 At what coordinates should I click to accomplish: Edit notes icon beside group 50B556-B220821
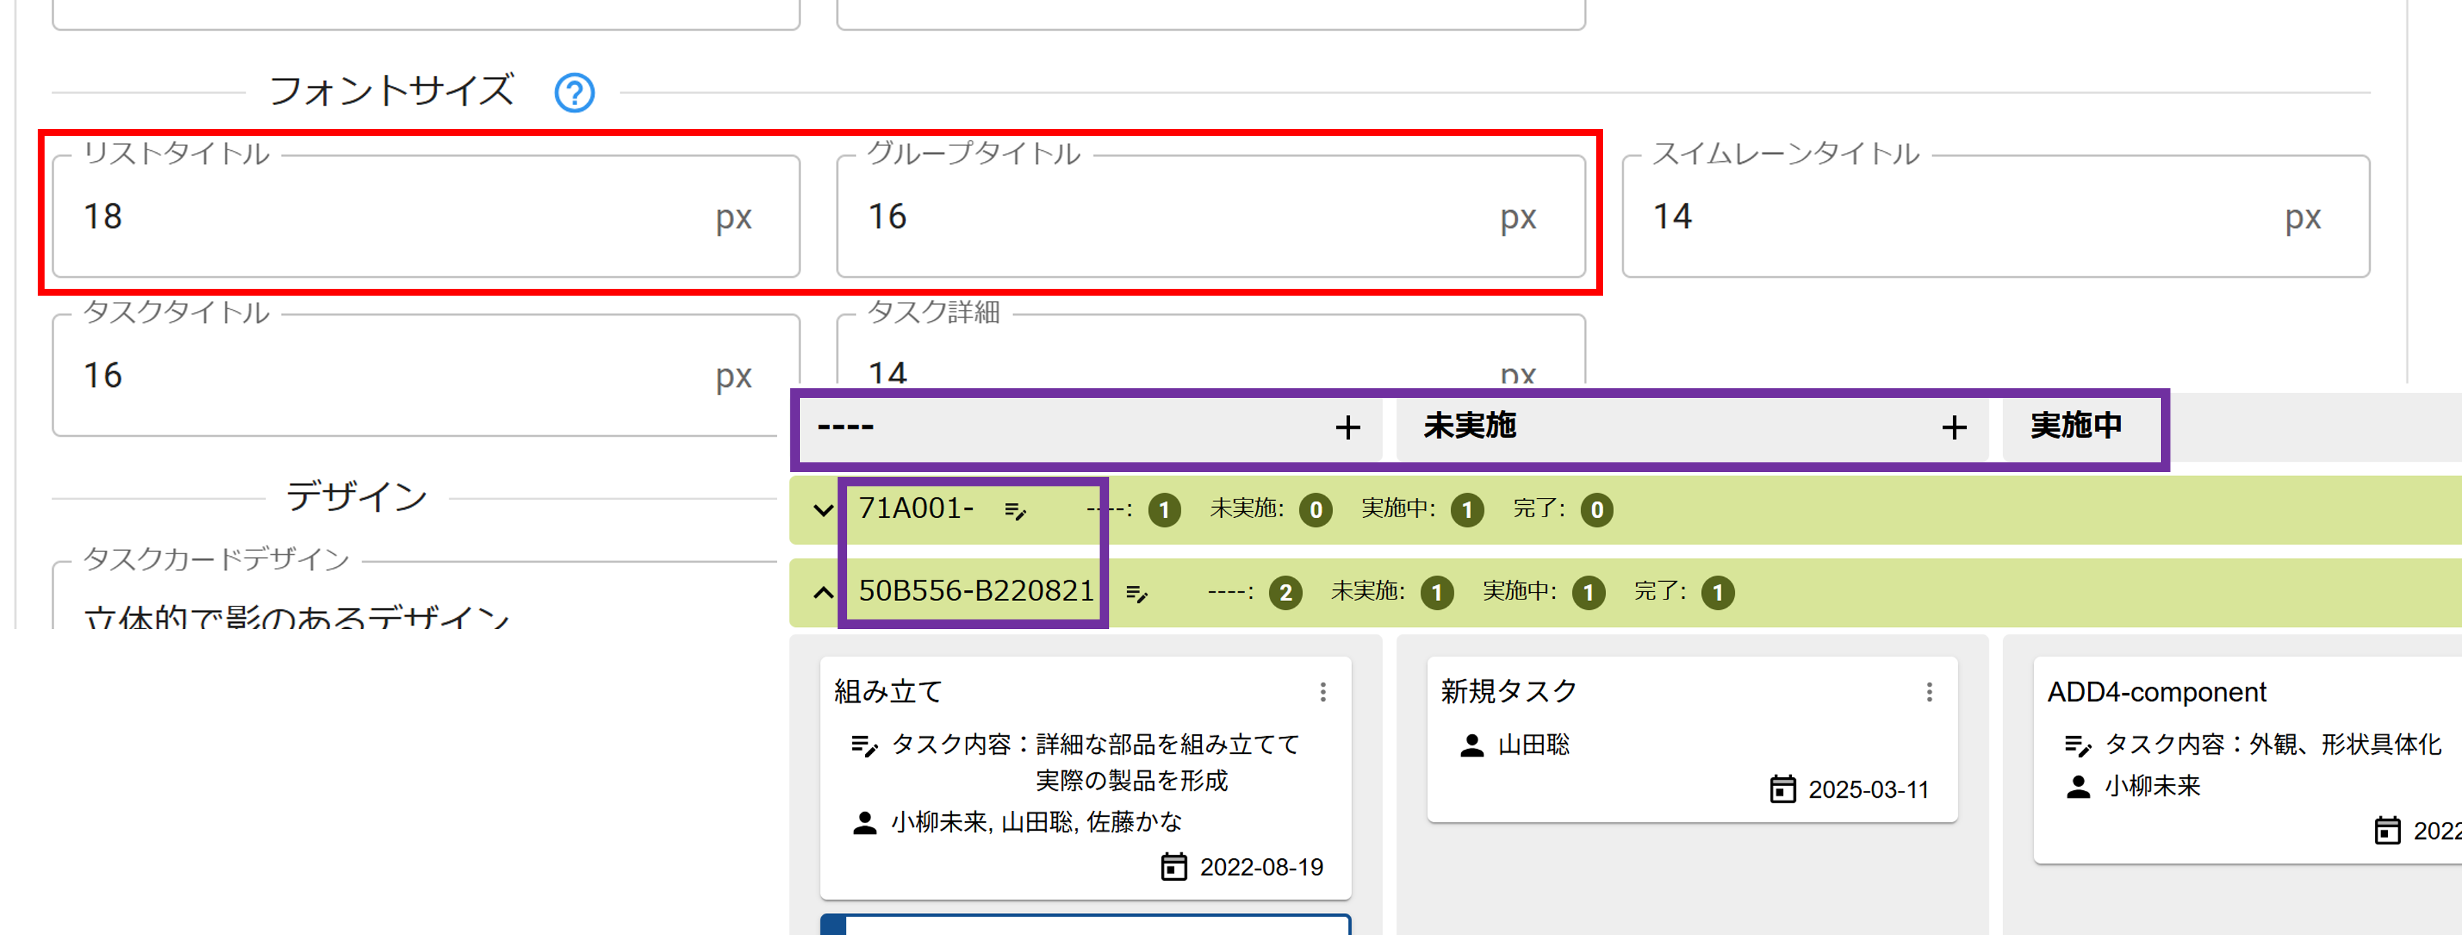(1137, 593)
